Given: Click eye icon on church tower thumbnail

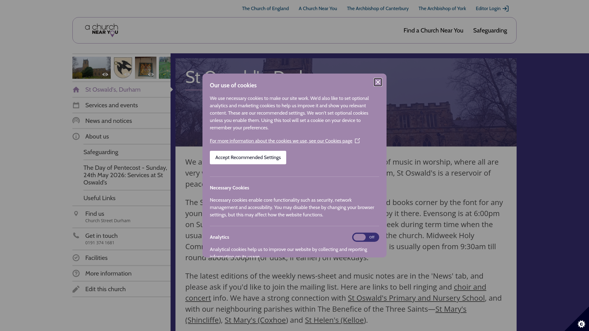Looking at the screenshot, I should (x=105, y=74).
